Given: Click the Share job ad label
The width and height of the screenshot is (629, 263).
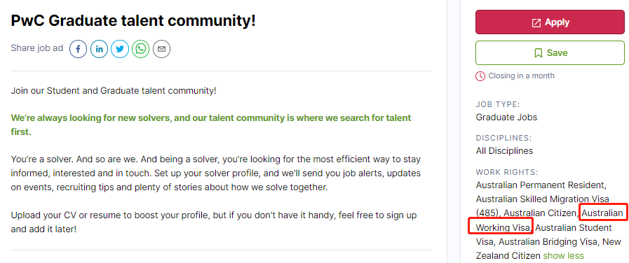Looking at the screenshot, I should 37,48.
